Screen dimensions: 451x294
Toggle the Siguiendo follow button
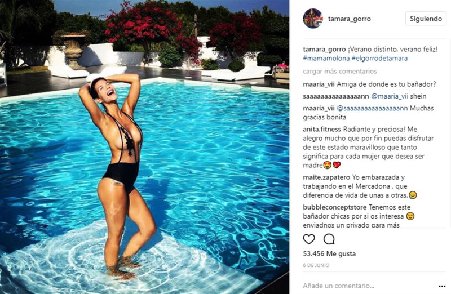pyautogui.click(x=426, y=19)
